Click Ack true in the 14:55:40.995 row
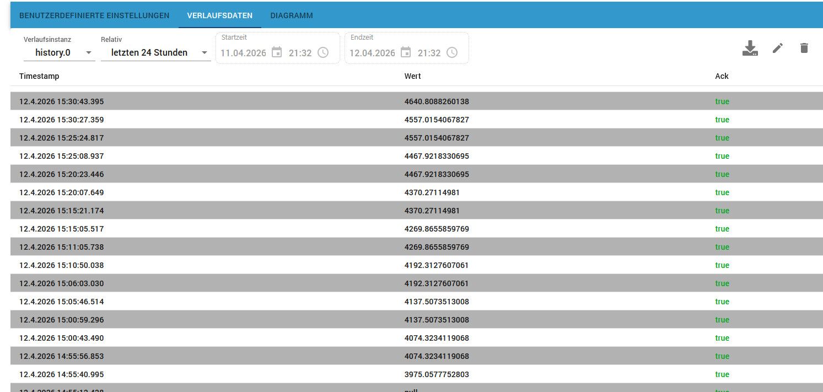Image resolution: width=823 pixels, height=392 pixels. click(x=722, y=374)
